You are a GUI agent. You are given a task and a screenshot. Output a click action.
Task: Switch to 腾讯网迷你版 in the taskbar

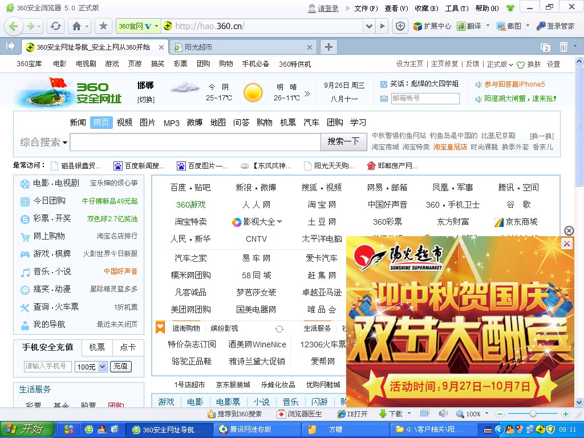(258, 429)
